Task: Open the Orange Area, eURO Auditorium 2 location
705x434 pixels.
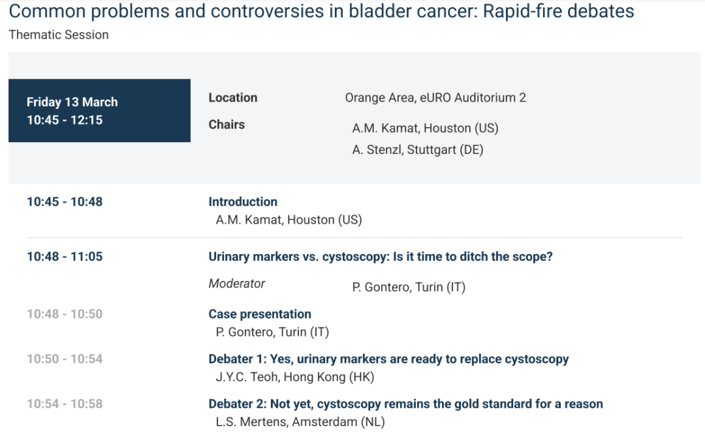Action: tap(435, 98)
